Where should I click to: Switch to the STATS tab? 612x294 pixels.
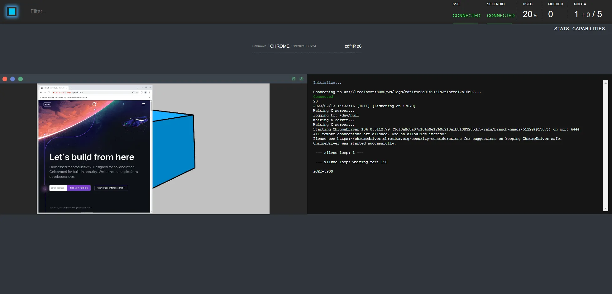[562, 29]
